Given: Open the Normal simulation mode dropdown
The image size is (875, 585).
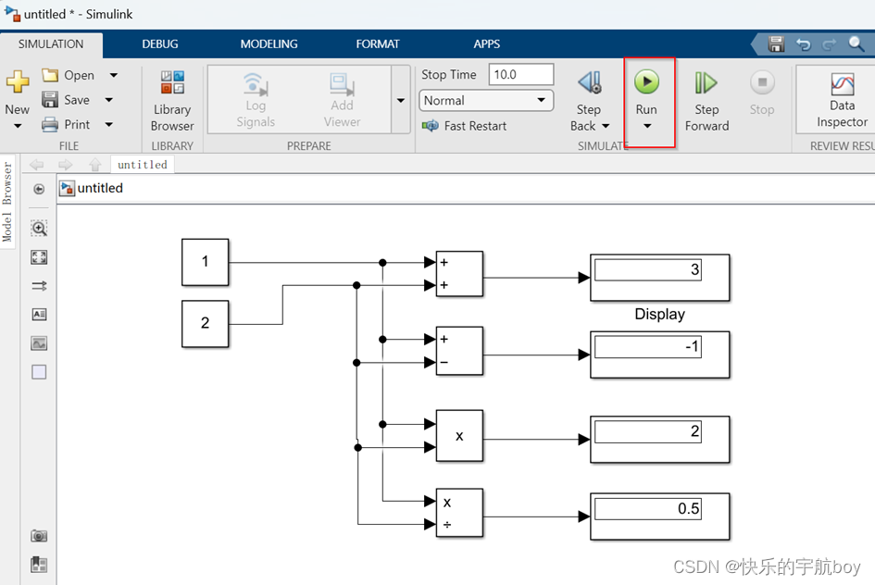Looking at the screenshot, I should pos(540,100).
